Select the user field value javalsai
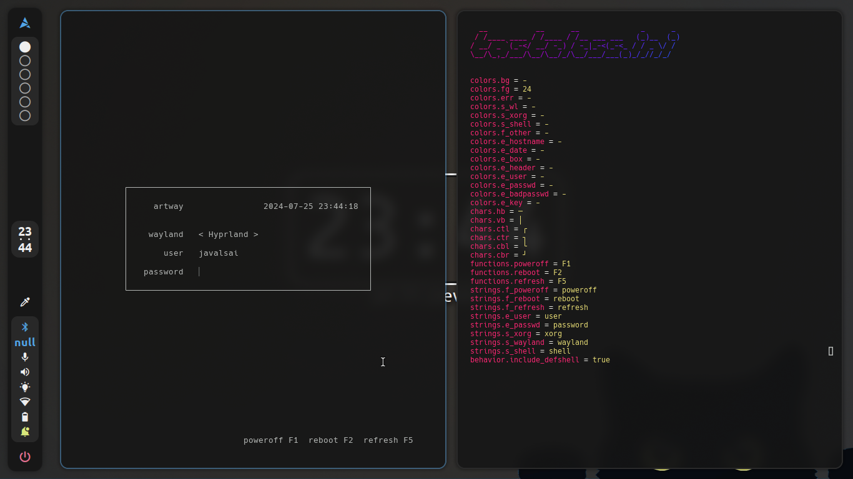This screenshot has width=853, height=479. click(219, 253)
